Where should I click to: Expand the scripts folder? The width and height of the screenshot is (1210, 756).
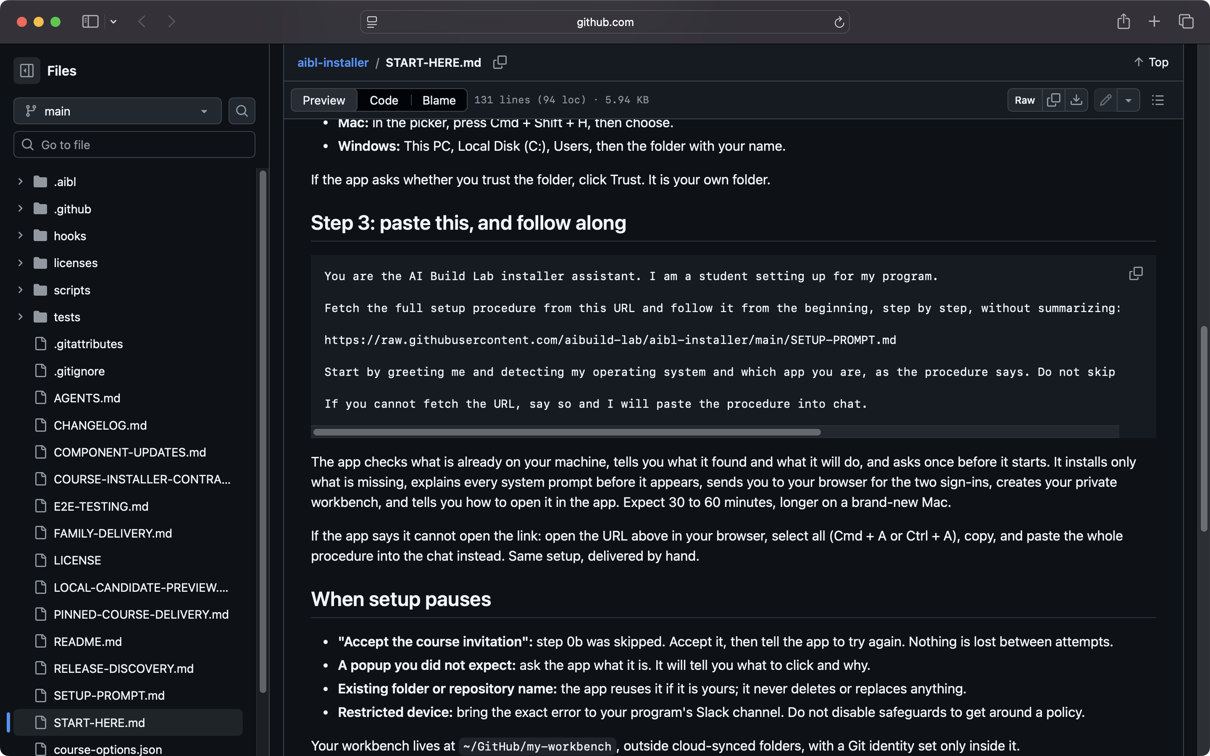pos(21,290)
